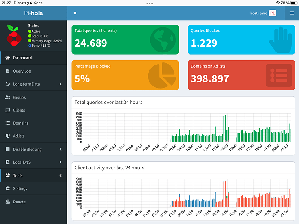This screenshot has width=299, height=224.
Task: Click the Query Log file icon
Action: click(x=8, y=71)
